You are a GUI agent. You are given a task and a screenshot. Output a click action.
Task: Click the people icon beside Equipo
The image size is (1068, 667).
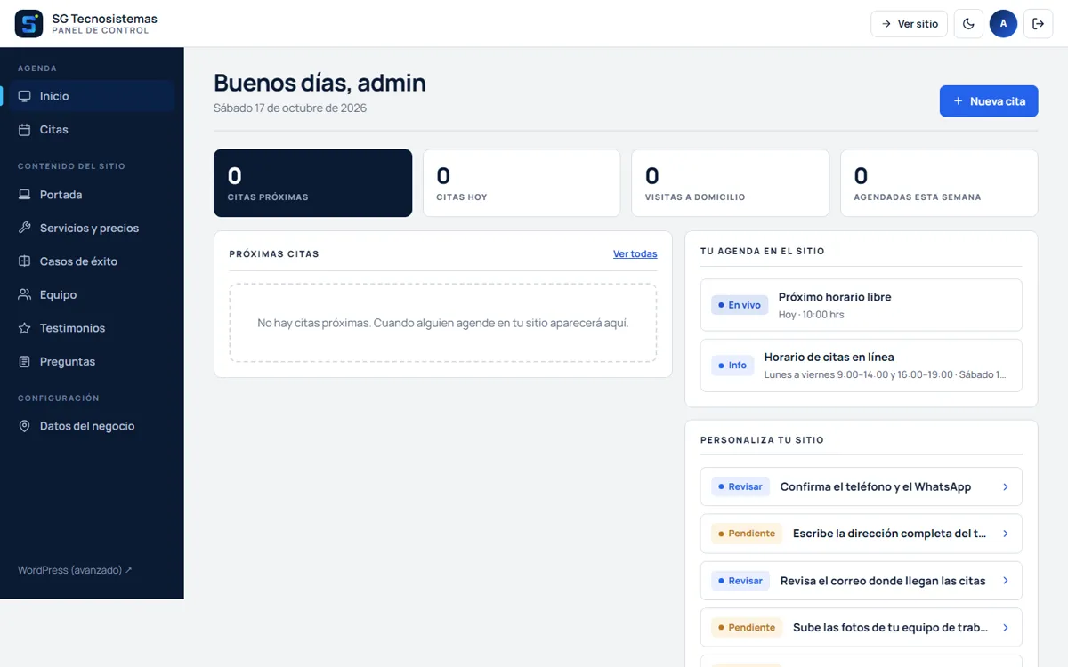25,294
